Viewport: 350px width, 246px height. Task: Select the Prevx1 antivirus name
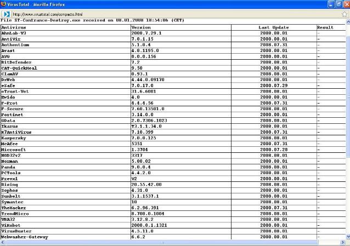click(9, 179)
